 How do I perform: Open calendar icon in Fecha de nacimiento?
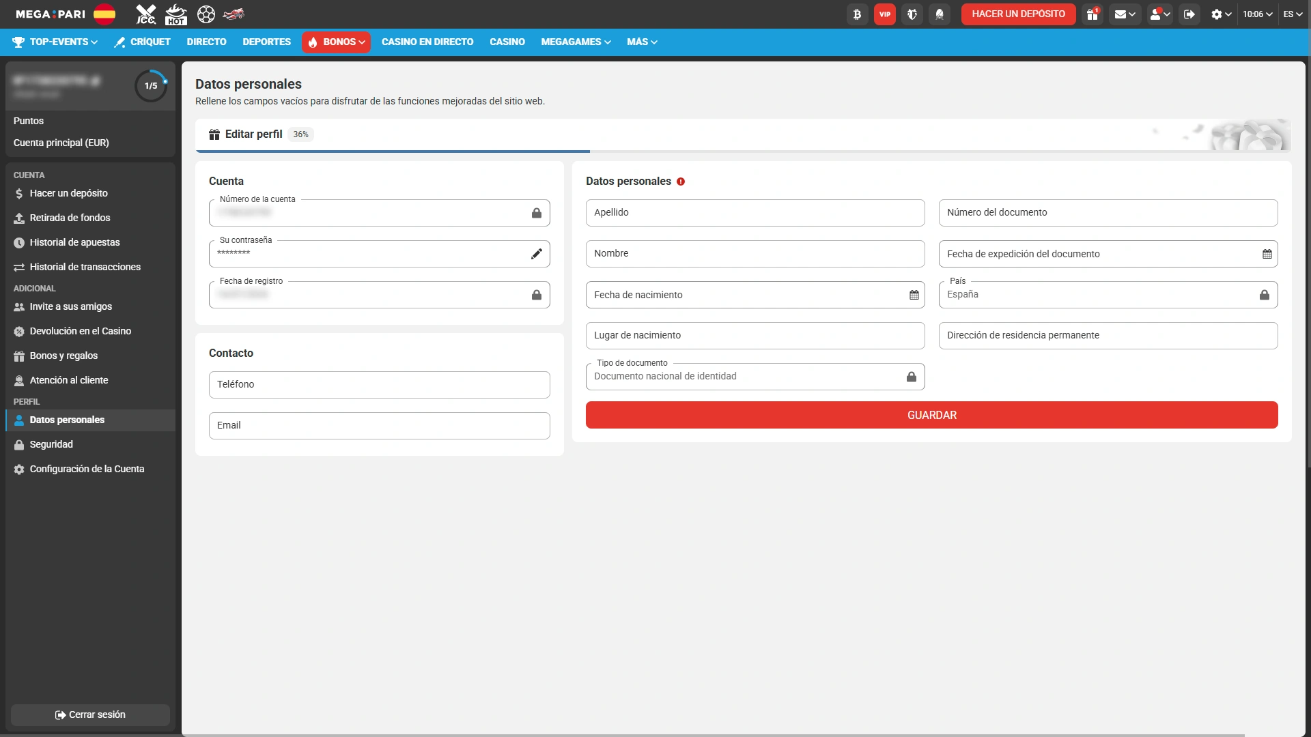[x=914, y=295]
